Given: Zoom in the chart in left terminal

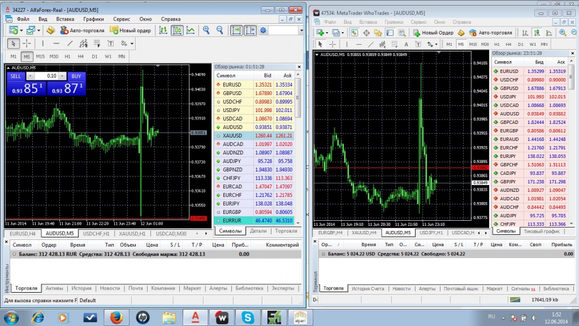Looking at the screenshot, I should point(206,31).
